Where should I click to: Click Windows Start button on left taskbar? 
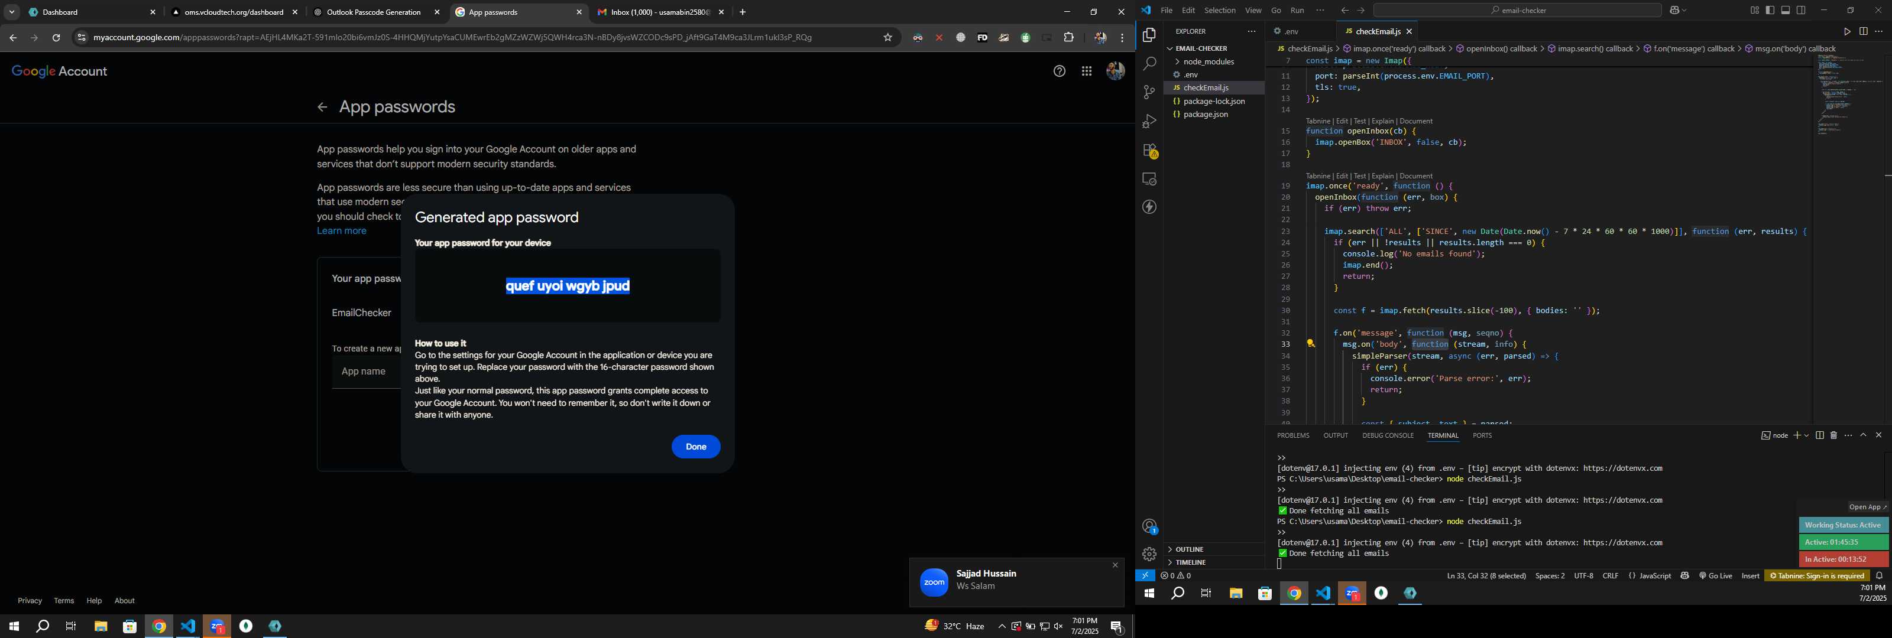13,626
